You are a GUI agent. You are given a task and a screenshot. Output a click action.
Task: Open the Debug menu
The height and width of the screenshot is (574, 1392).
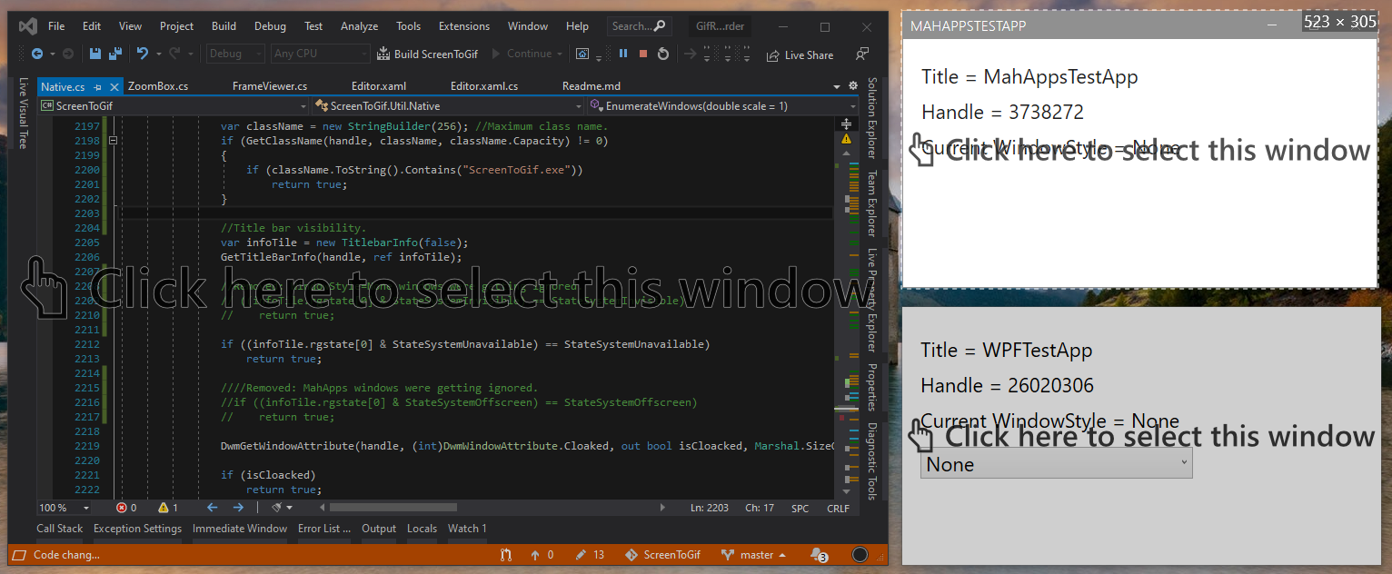point(270,26)
